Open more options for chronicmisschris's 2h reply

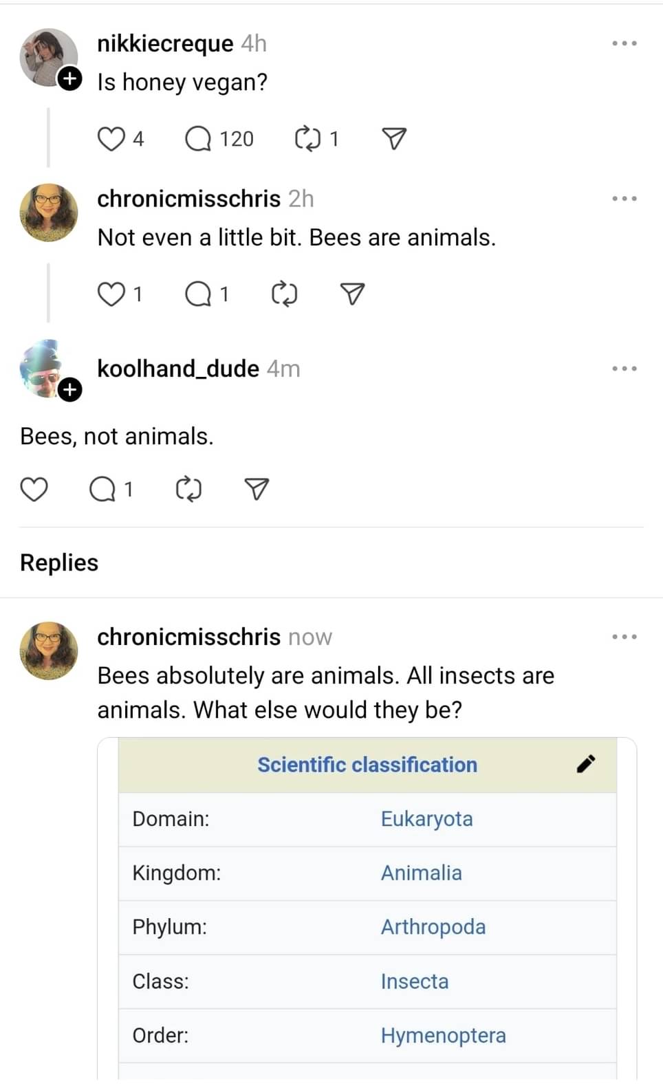(624, 199)
